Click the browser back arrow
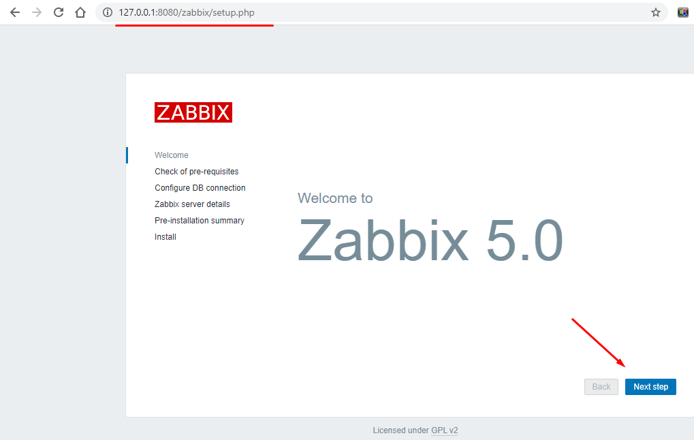Viewport: 694px width, 440px height. point(15,12)
